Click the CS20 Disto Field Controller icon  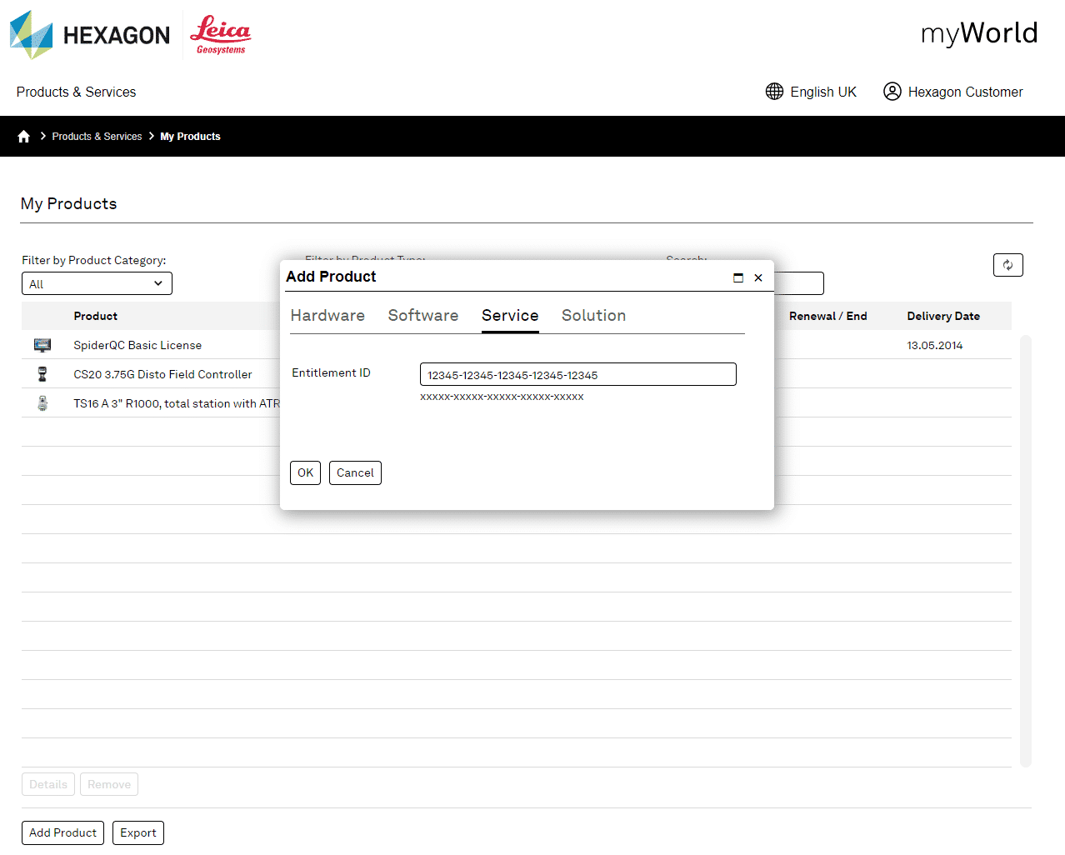[42, 374]
